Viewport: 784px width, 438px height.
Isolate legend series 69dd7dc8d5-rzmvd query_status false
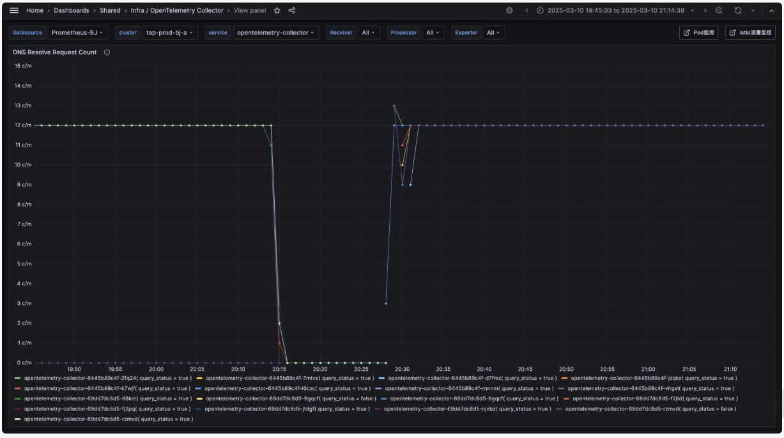[650, 409]
